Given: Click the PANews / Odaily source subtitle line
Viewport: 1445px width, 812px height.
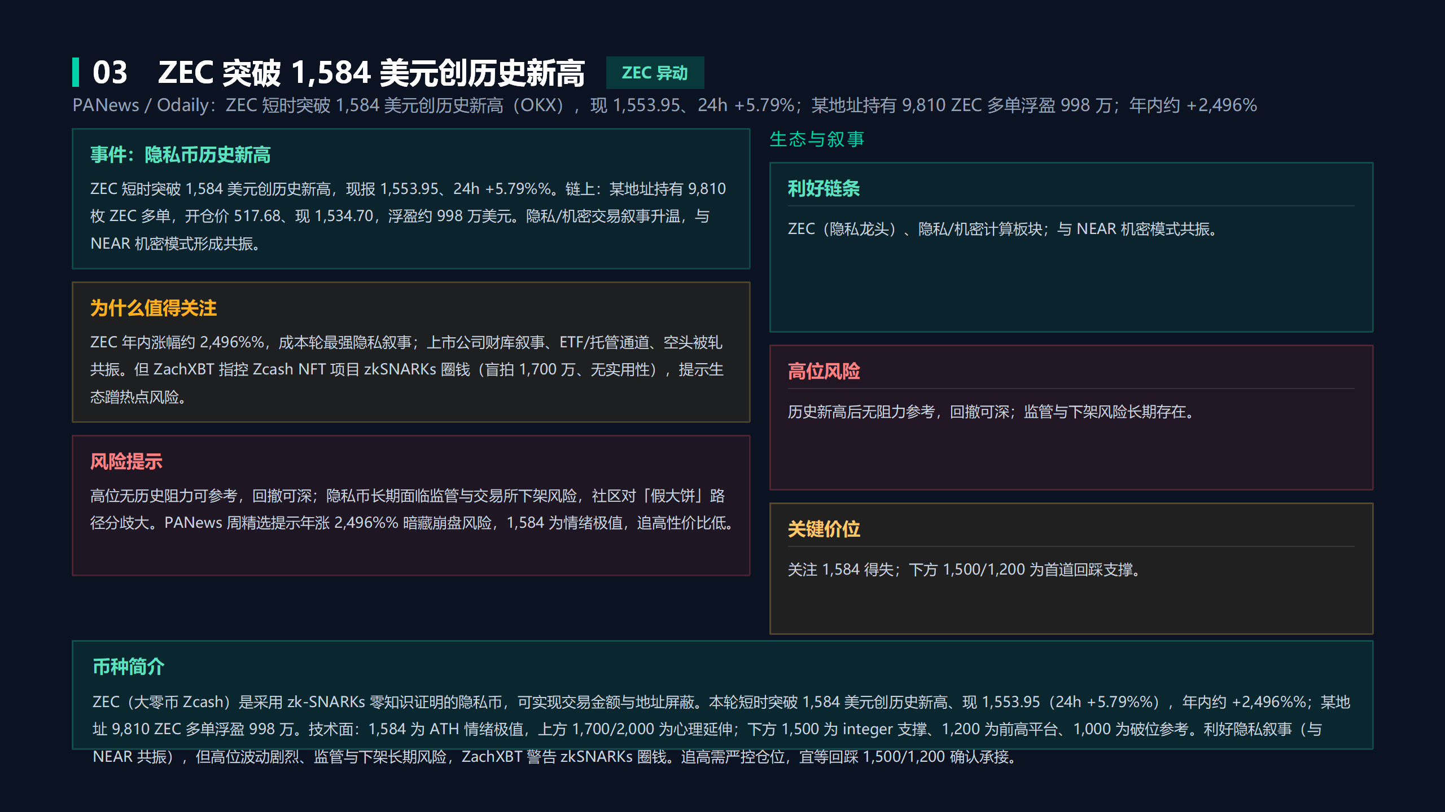Looking at the screenshot, I should point(664,105).
